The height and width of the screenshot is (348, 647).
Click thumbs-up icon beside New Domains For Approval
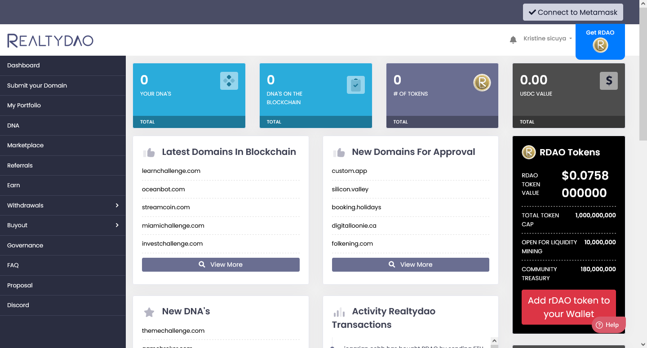[339, 153]
